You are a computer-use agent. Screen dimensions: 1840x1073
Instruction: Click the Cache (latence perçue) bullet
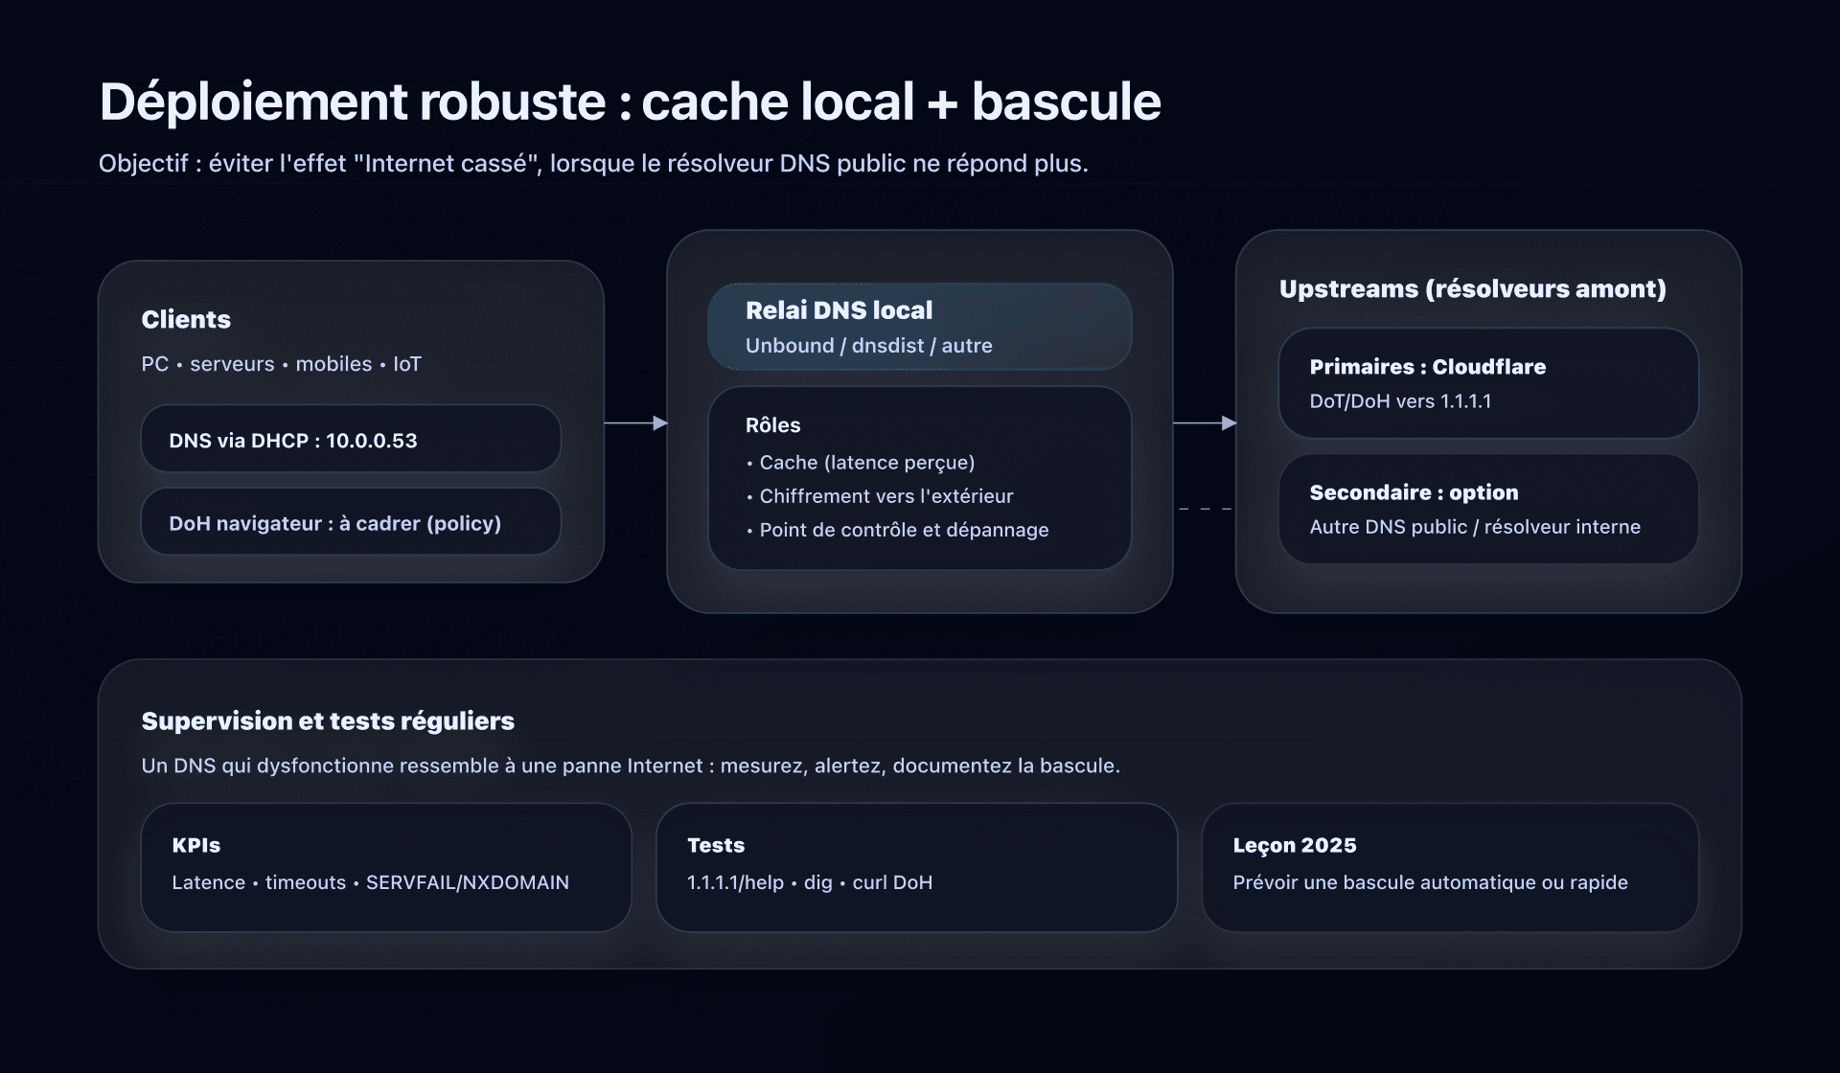[861, 462]
